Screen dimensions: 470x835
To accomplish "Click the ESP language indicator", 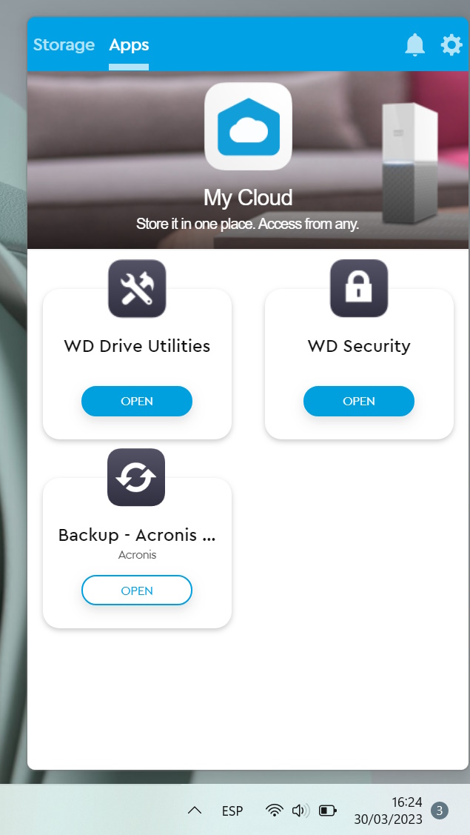I will 232,811.
